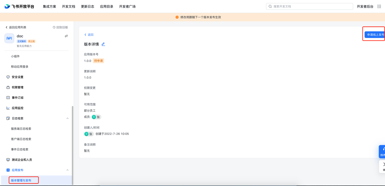Select 开发文档 in top navigation
385x186 pixels.
click(68, 6)
